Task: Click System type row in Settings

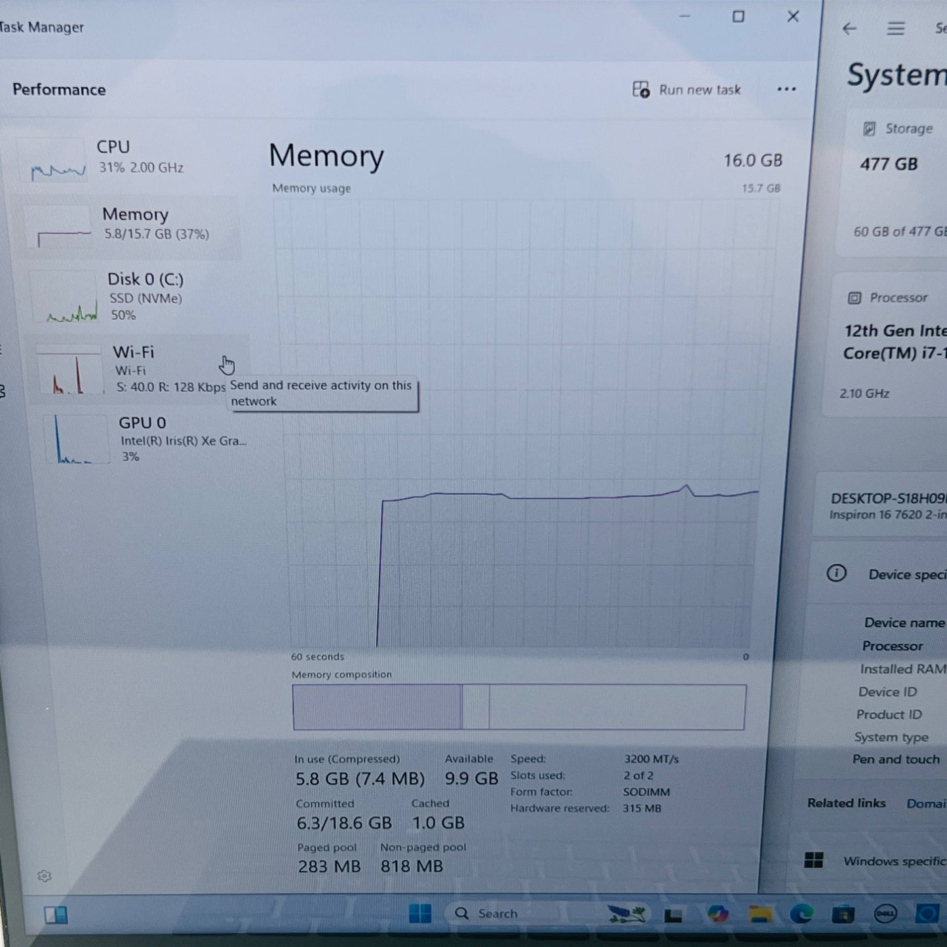Action: [x=891, y=737]
